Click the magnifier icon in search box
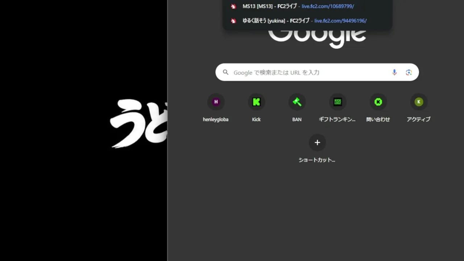Screen dimensions: 464x261 (225, 72)
